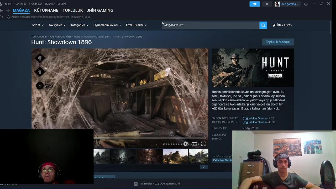The image size is (336, 189).
Task: Open the Jhin gaming account dropdown
Action: [290, 4]
